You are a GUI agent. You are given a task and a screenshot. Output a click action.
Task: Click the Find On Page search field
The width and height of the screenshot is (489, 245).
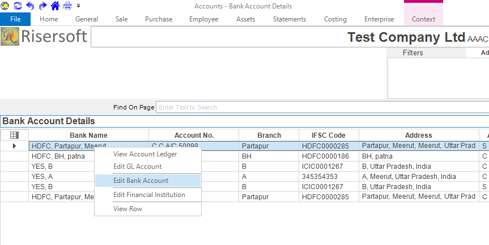[322, 107]
